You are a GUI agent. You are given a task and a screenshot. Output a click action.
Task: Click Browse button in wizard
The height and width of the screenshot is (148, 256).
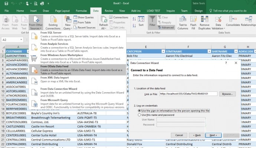click(227, 94)
